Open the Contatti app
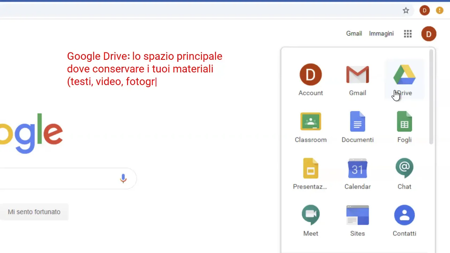 [x=404, y=220]
